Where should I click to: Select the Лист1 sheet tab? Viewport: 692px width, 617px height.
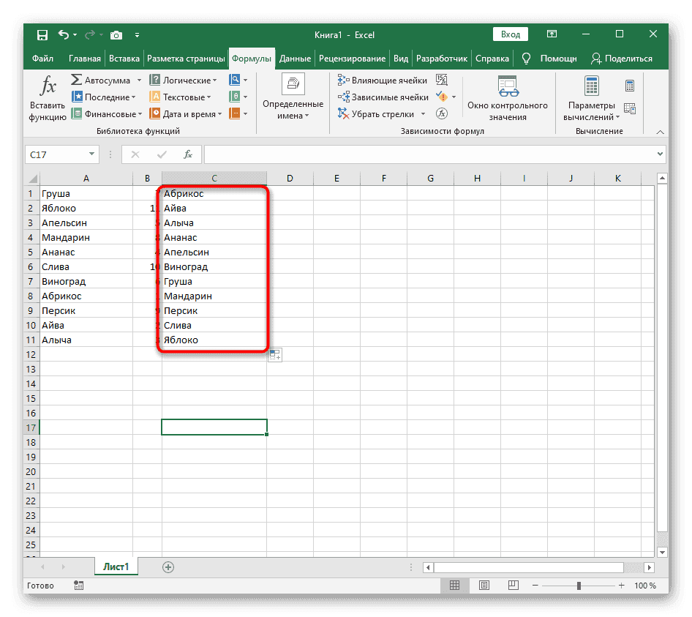(116, 566)
